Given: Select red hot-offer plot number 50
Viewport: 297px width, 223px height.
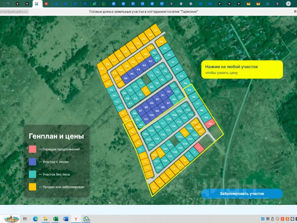Looking at the screenshot, I should 210,124.
